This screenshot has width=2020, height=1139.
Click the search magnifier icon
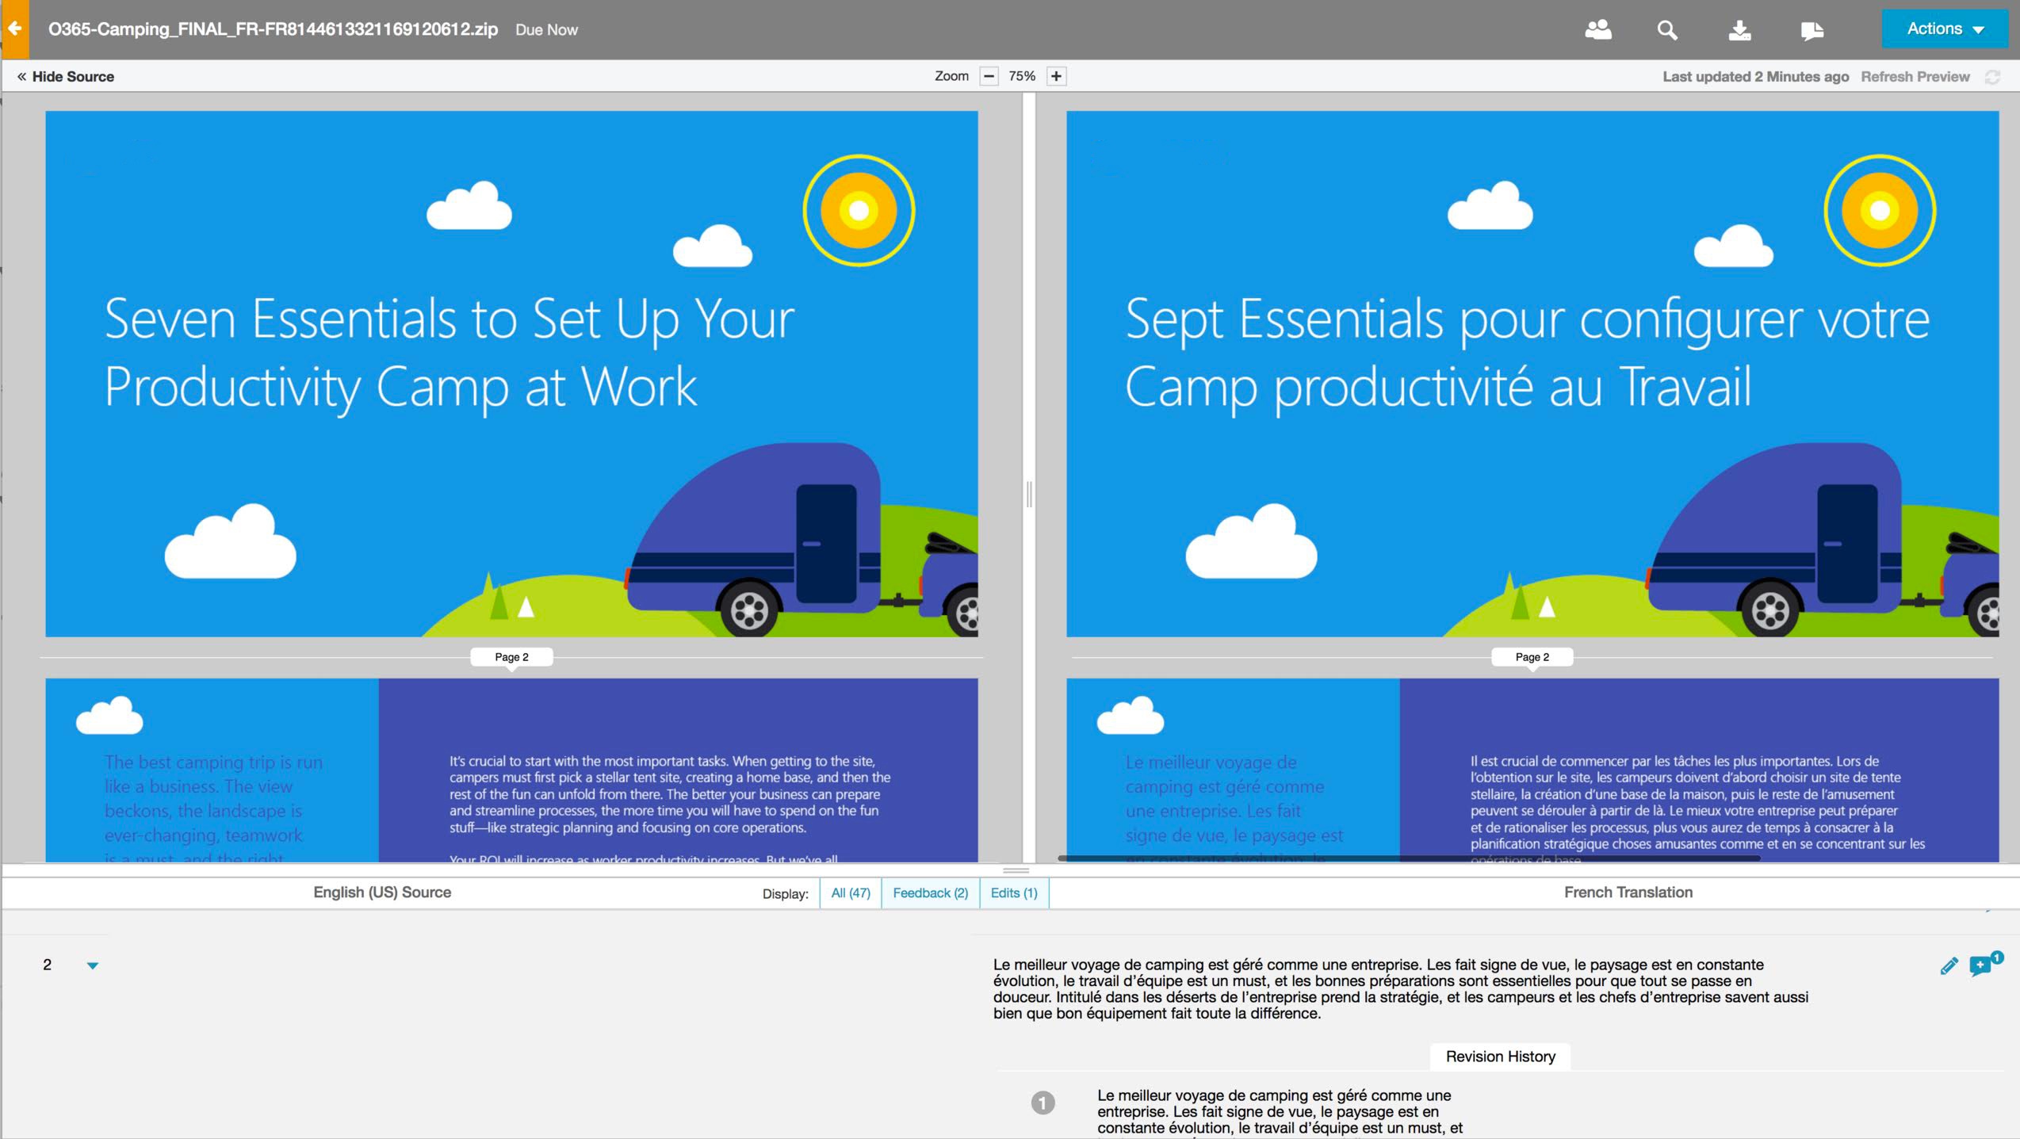[x=1667, y=30]
